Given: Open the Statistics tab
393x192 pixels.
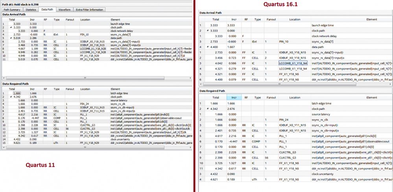Looking at the screenshot, I should (x=31, y=9).
